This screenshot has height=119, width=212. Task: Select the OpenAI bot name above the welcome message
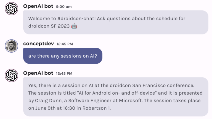tap(38, 6)
